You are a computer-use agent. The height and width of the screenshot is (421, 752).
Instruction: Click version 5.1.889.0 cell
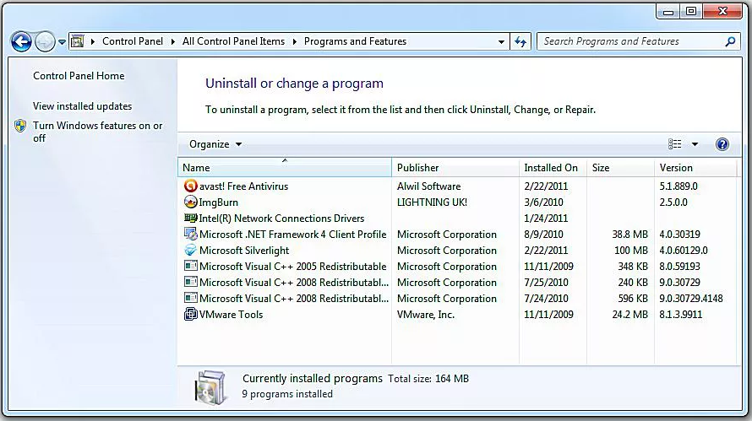678,186
